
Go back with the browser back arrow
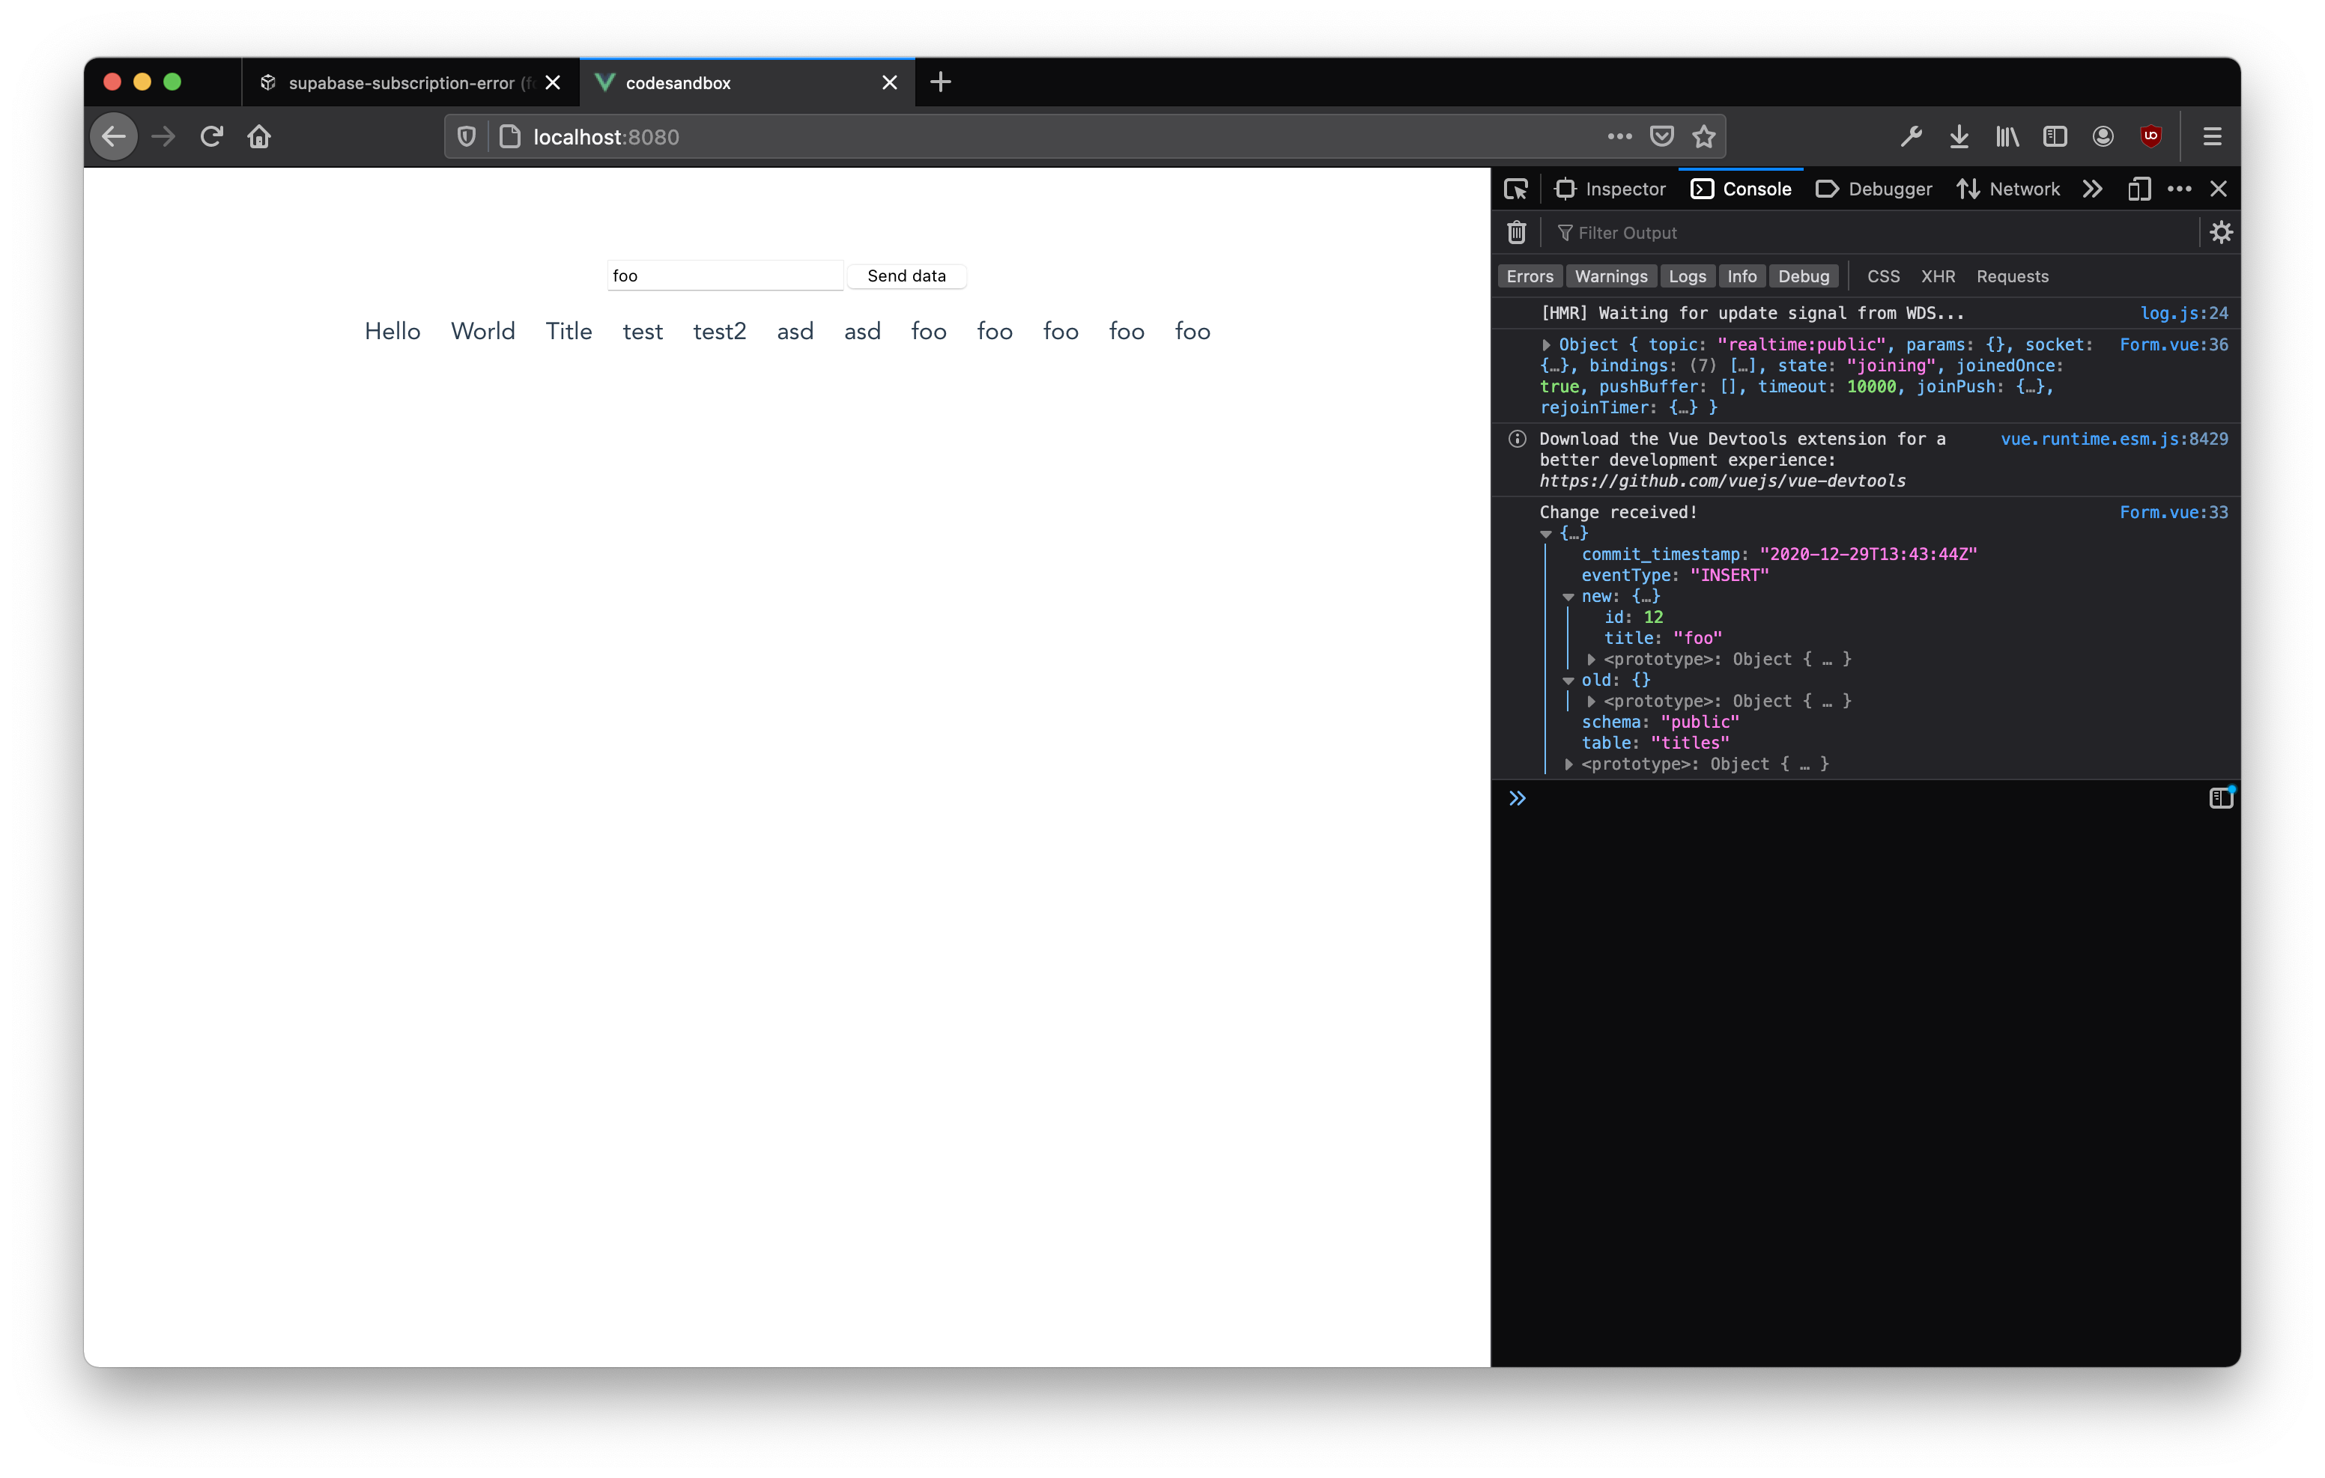114,137
